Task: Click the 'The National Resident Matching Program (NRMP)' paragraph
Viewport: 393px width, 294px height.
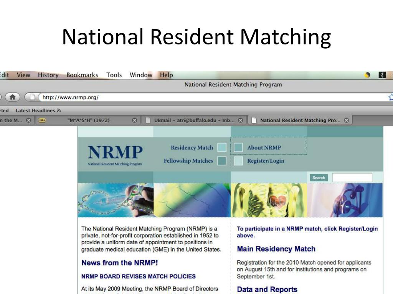Action: point(151,239)
